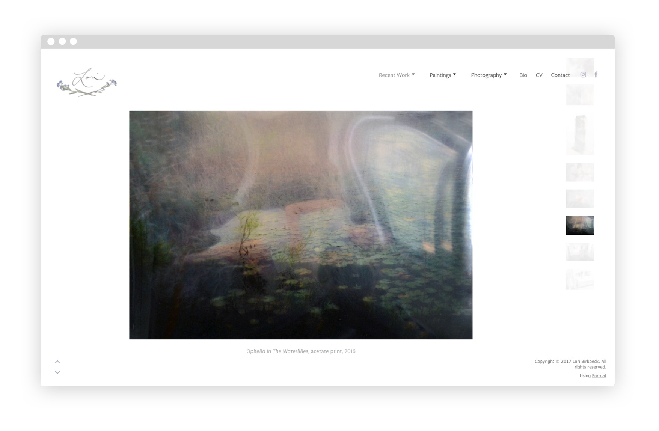Click the red browser window dot
The width and height of the screenshot is (659, 431).
51,41
